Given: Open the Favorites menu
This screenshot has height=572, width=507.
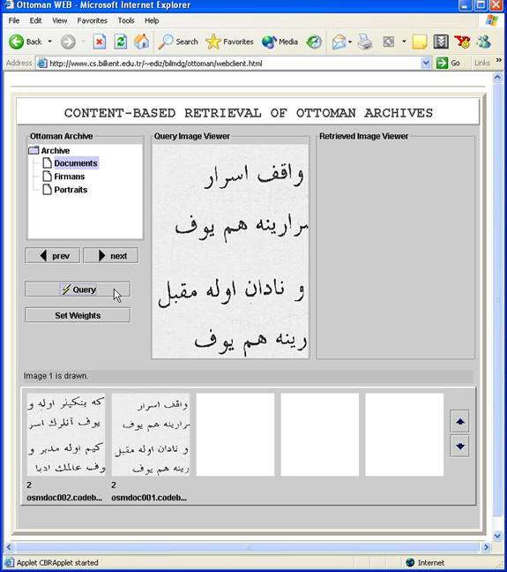Looking at the screenshot, I should tap(93, 20).
